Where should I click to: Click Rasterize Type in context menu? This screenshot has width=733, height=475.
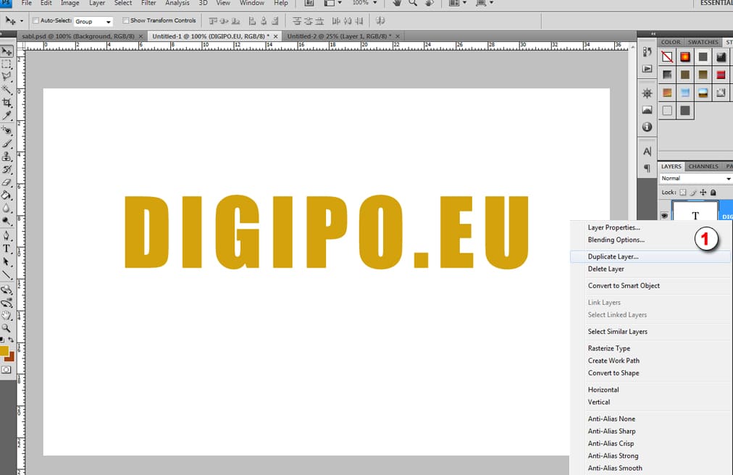[608, 348]
